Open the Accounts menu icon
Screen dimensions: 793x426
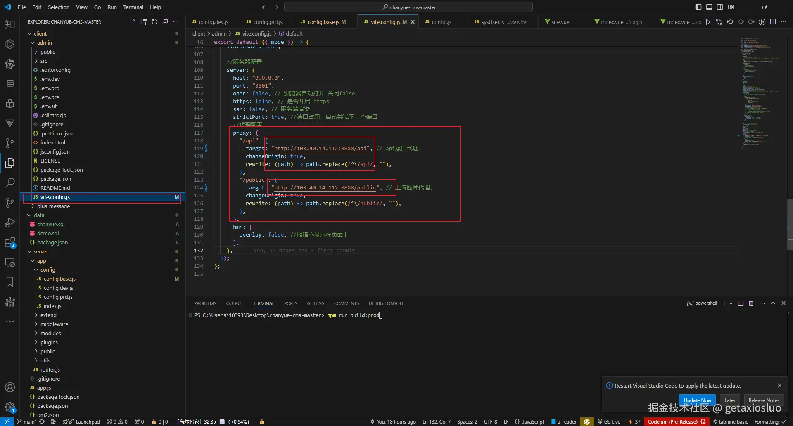10,387
